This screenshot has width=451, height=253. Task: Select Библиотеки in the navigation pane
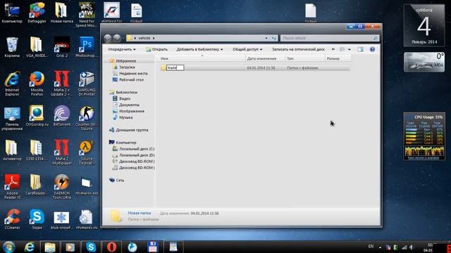point(126,92)
